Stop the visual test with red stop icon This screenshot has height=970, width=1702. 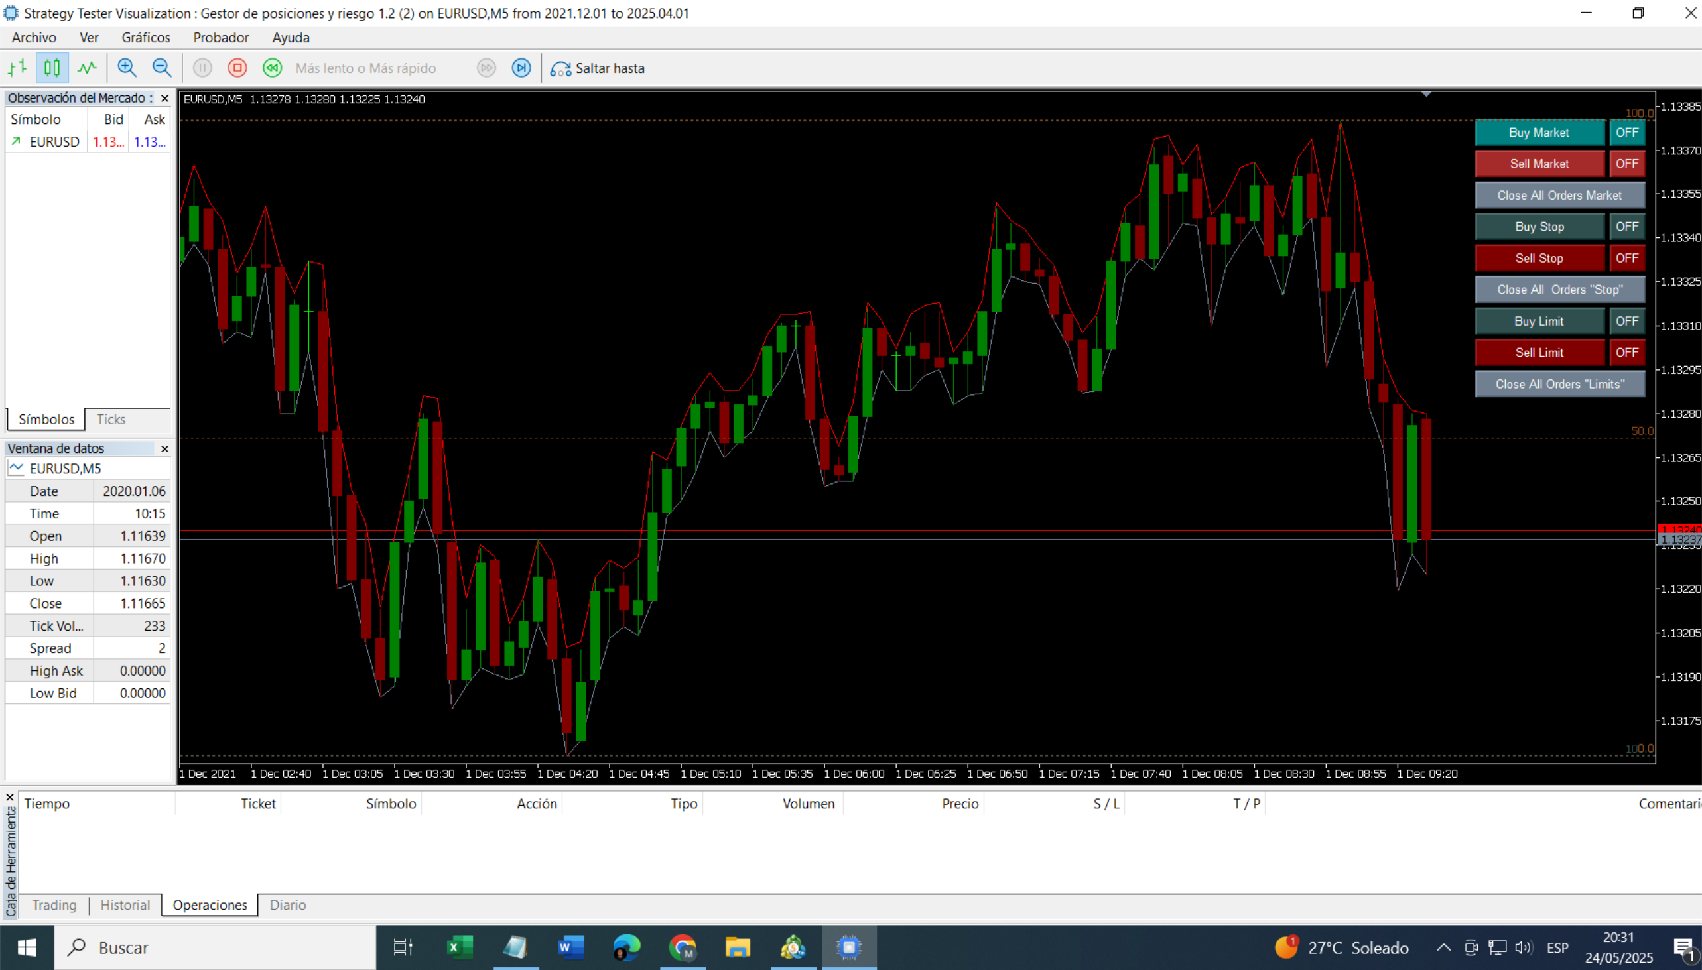[x=237, y=68]
